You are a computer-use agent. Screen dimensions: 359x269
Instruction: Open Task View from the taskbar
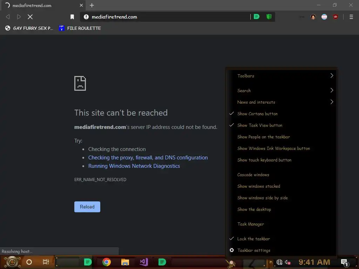coord(46,262)
